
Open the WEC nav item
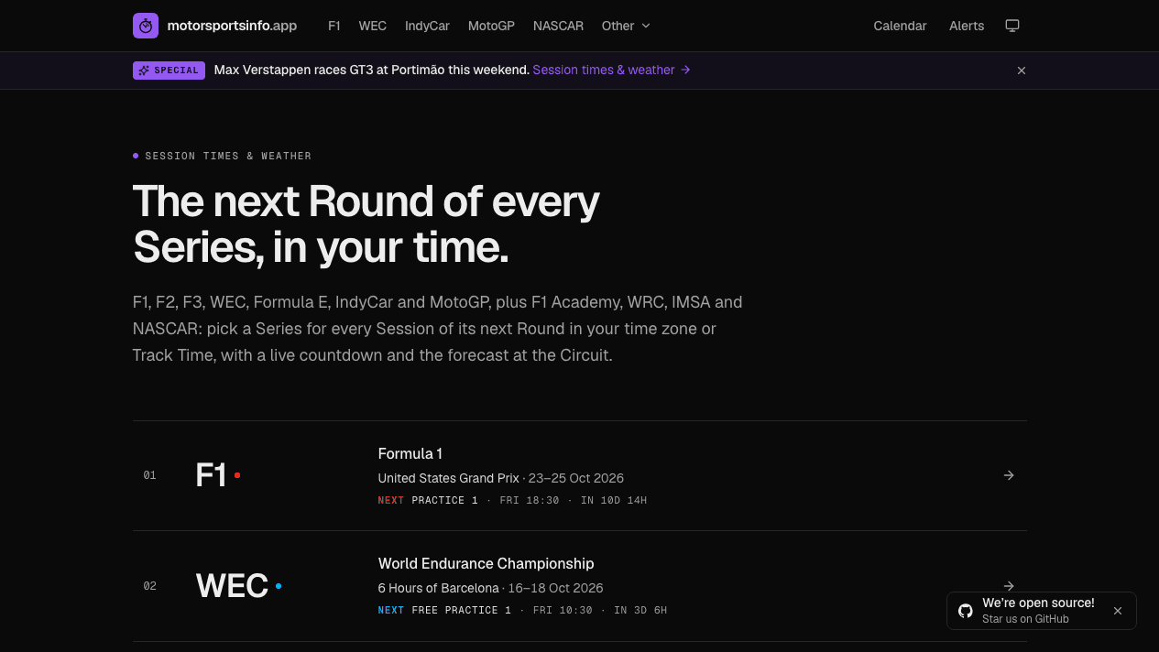coord(373,26)
